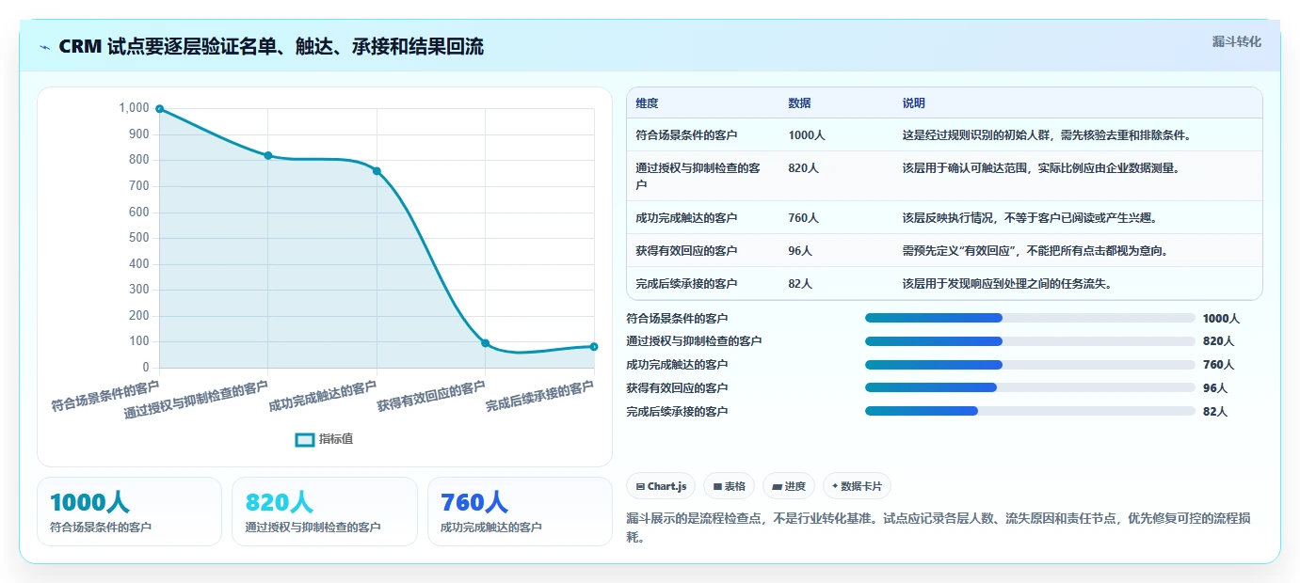This screenshot has height=583, width=1300.
Task: Click table cell 96人
Action: [800, 251]
